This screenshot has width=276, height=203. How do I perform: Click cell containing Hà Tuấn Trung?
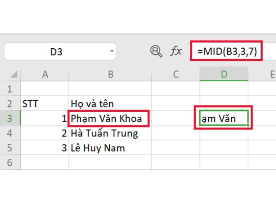pos(104,133)
